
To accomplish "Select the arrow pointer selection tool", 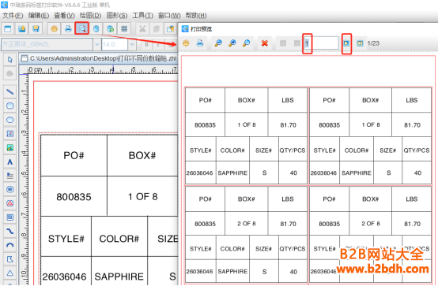I will pos(9,60).
